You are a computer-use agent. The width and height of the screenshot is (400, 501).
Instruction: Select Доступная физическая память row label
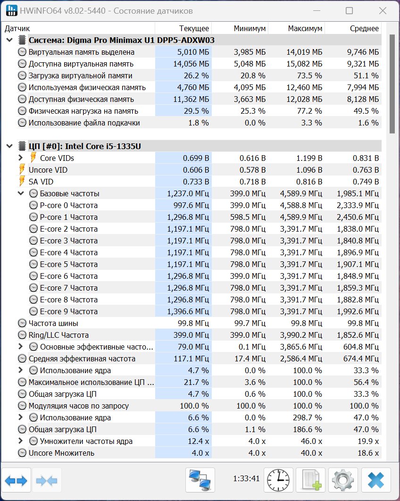(x=81, y=99)
